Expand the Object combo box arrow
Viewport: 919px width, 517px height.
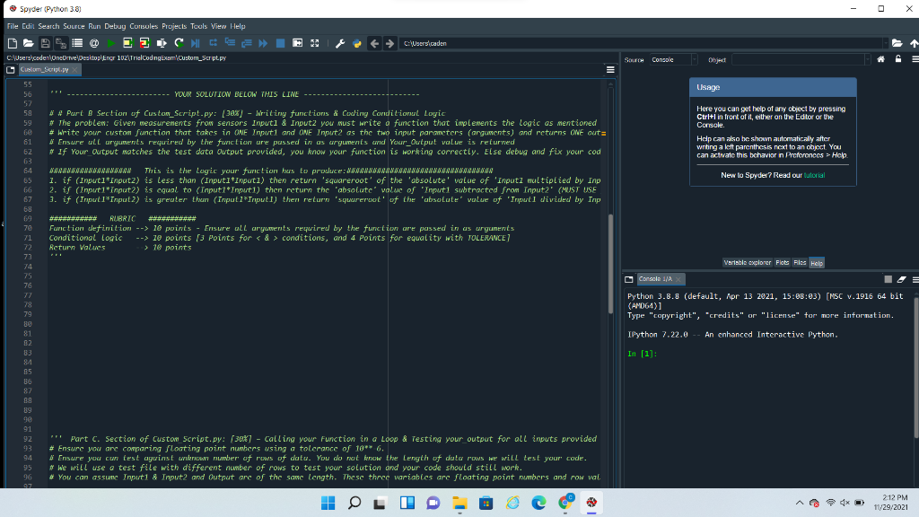pyautogui.click(x=867, y=59)
